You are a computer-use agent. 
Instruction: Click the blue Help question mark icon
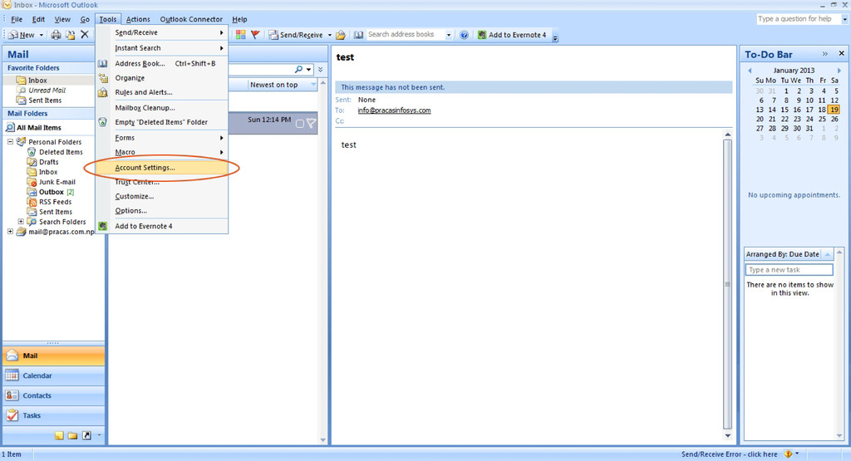point(464,35)
